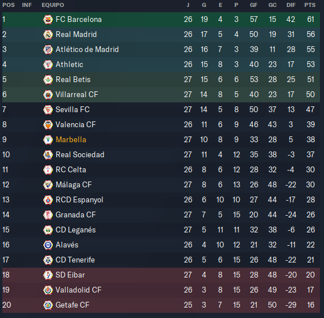324x318 pixels.
Task: Click the Alavés crest icon
Action: [x=48, y=245]
